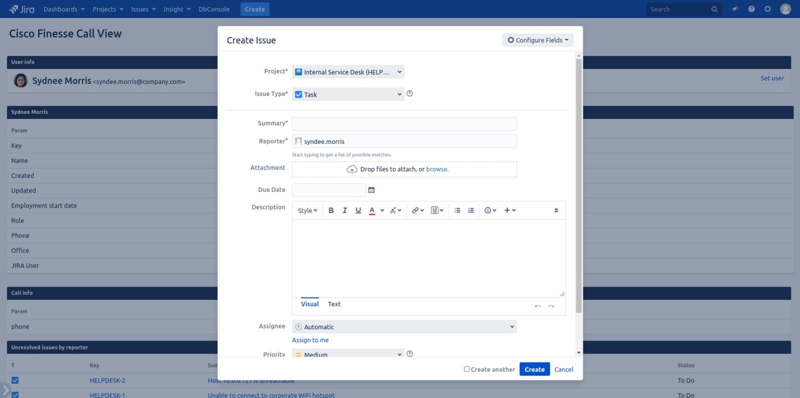Switch to the Visual editor tab
The height and width of the screenshot is (398, 800).
pyautogui.click(x=310, y=304)
